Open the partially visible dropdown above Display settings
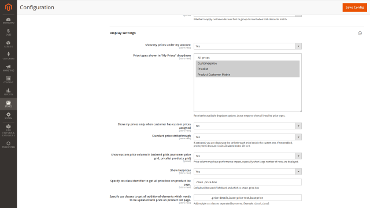The image size is (370, 208). point(247,16)
